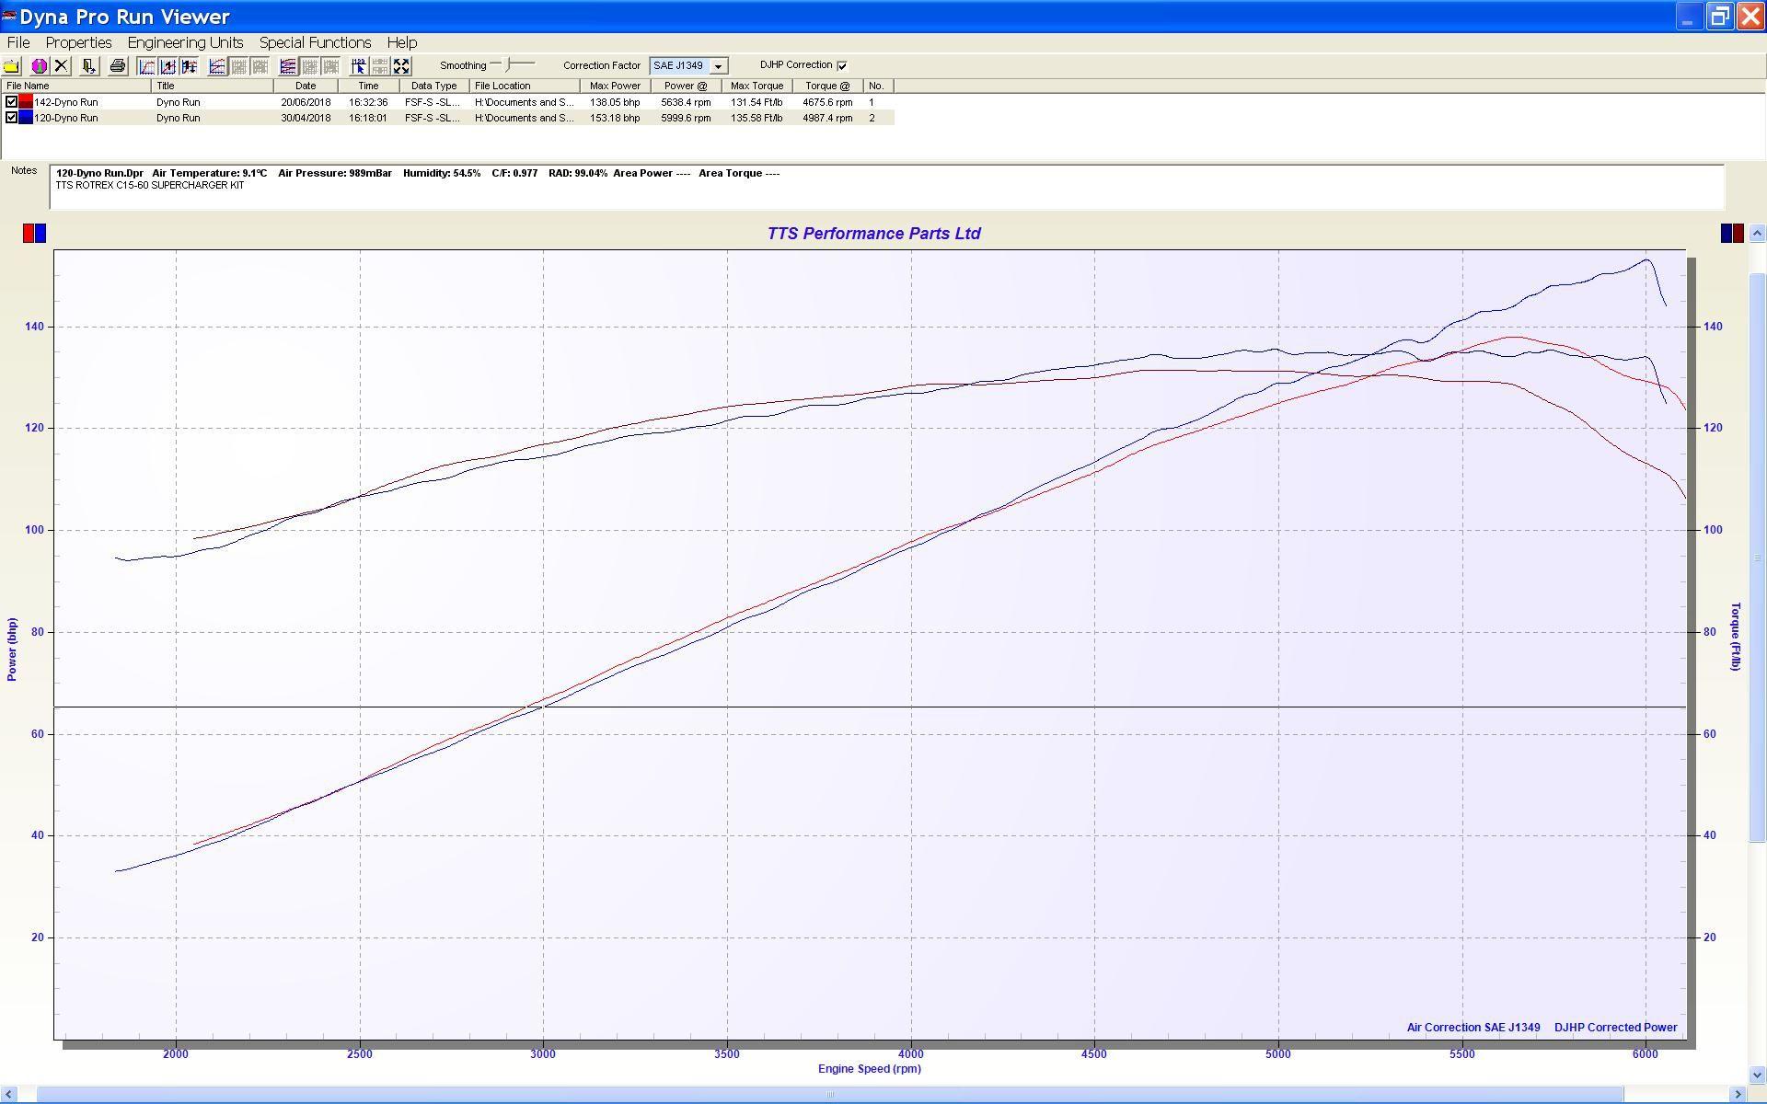Viewport: 1767px width, 1104px height.
Task: Click the vertical scrollbar down arrow
Action: pos(1757,1075)
